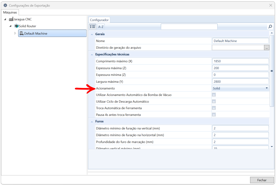Screen dimensions: 276x186
Task: Sort properties with the A-Z button
Action: coord(101,27)
